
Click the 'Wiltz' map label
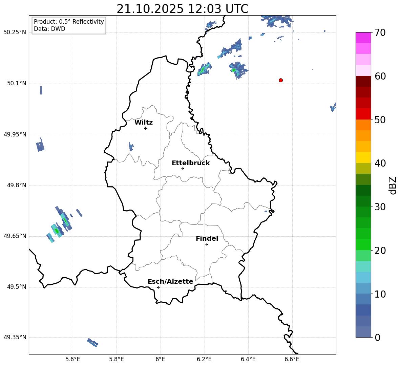click(x=144, y=123)
